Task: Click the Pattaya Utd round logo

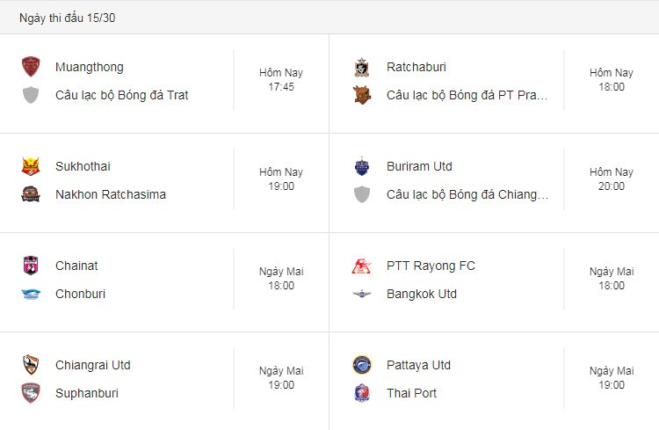Action: click(361, 365)
